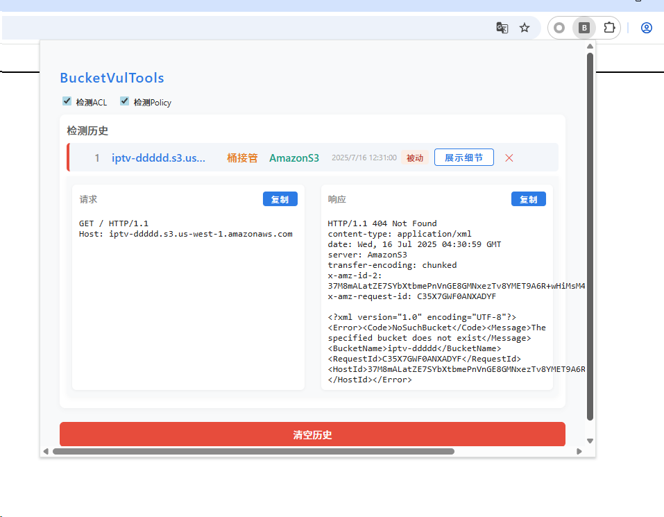Toggle the 检测ACL checkbox
Image resolution: width=664 pixels, height=517 pixels.
pyautogui.click(x=67, y=101)
